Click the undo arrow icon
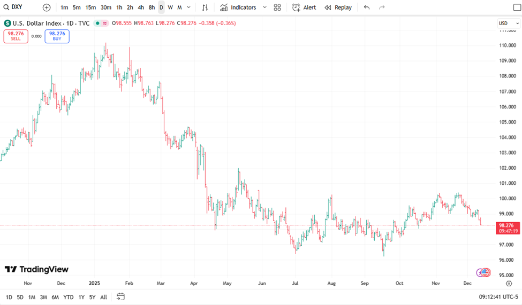 coord(367,7)
